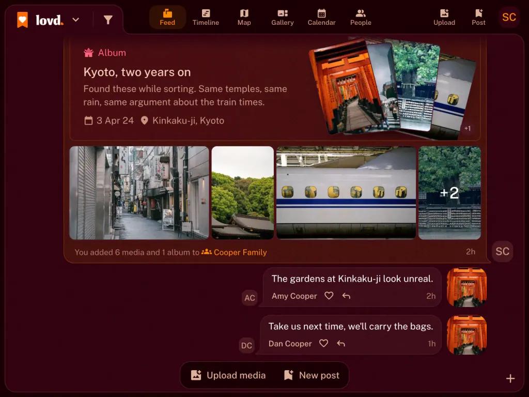Reply to Amy Cooper's comment
Viewport: 529px width, 397px height.
coord(347,296)
